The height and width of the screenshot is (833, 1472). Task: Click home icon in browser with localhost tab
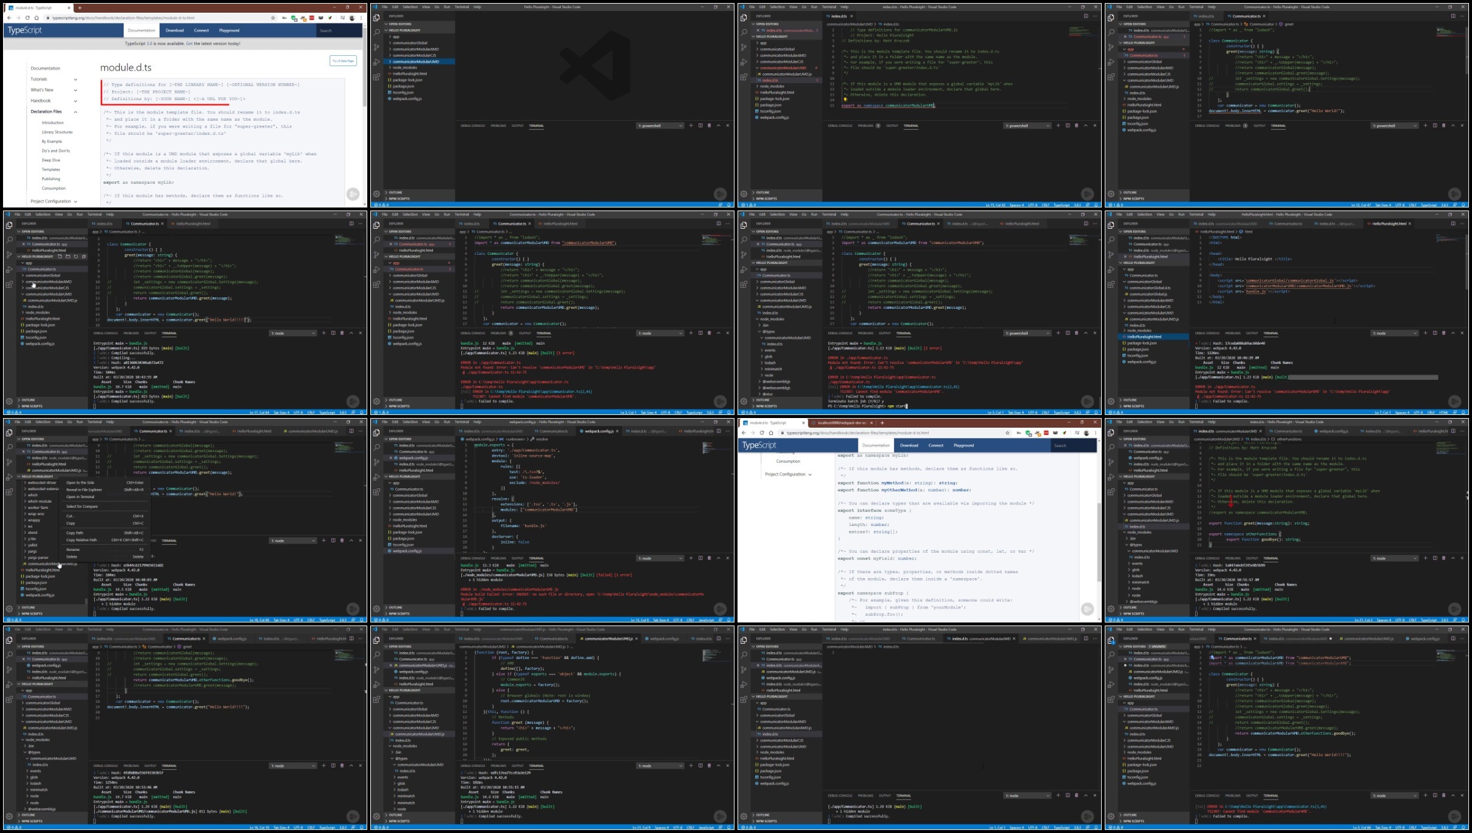pyautogui.click(x=771, y=433)
